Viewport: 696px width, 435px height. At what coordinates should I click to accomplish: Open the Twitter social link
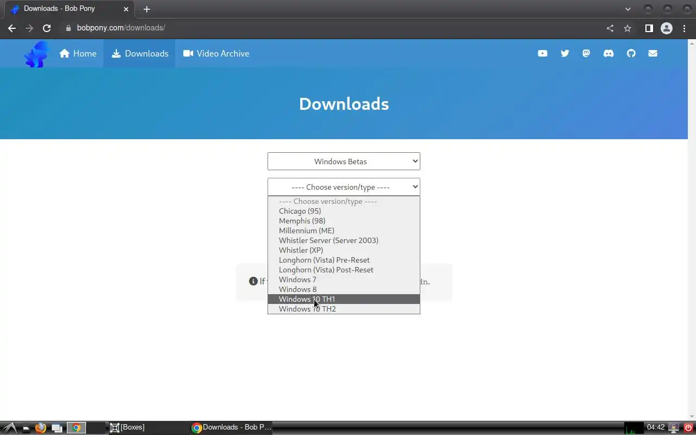[564, 53]
